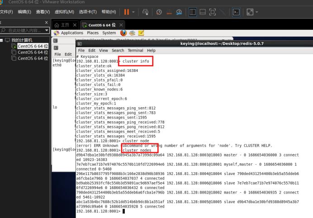
Task: Open the power options dropdown beside the pause icon
Action: tap(133, 12)
